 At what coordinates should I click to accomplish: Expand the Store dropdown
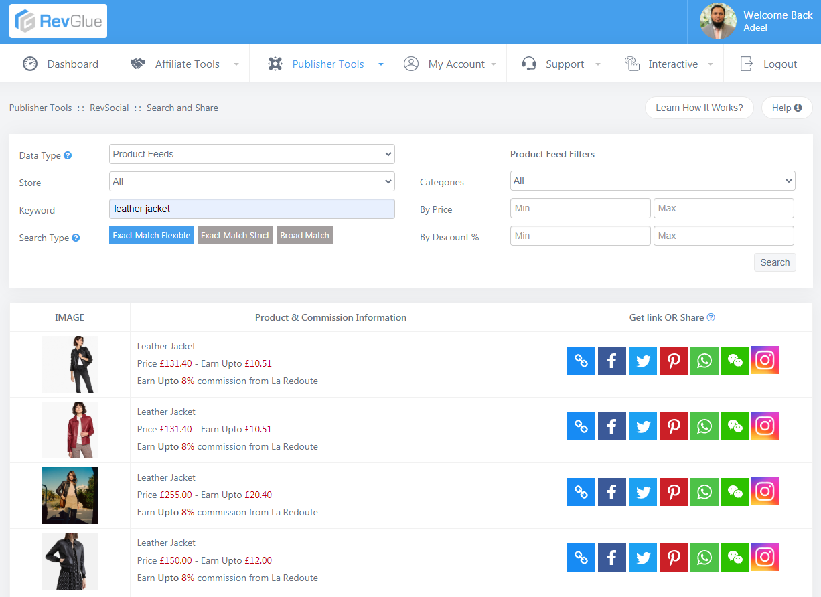(252, 181)
